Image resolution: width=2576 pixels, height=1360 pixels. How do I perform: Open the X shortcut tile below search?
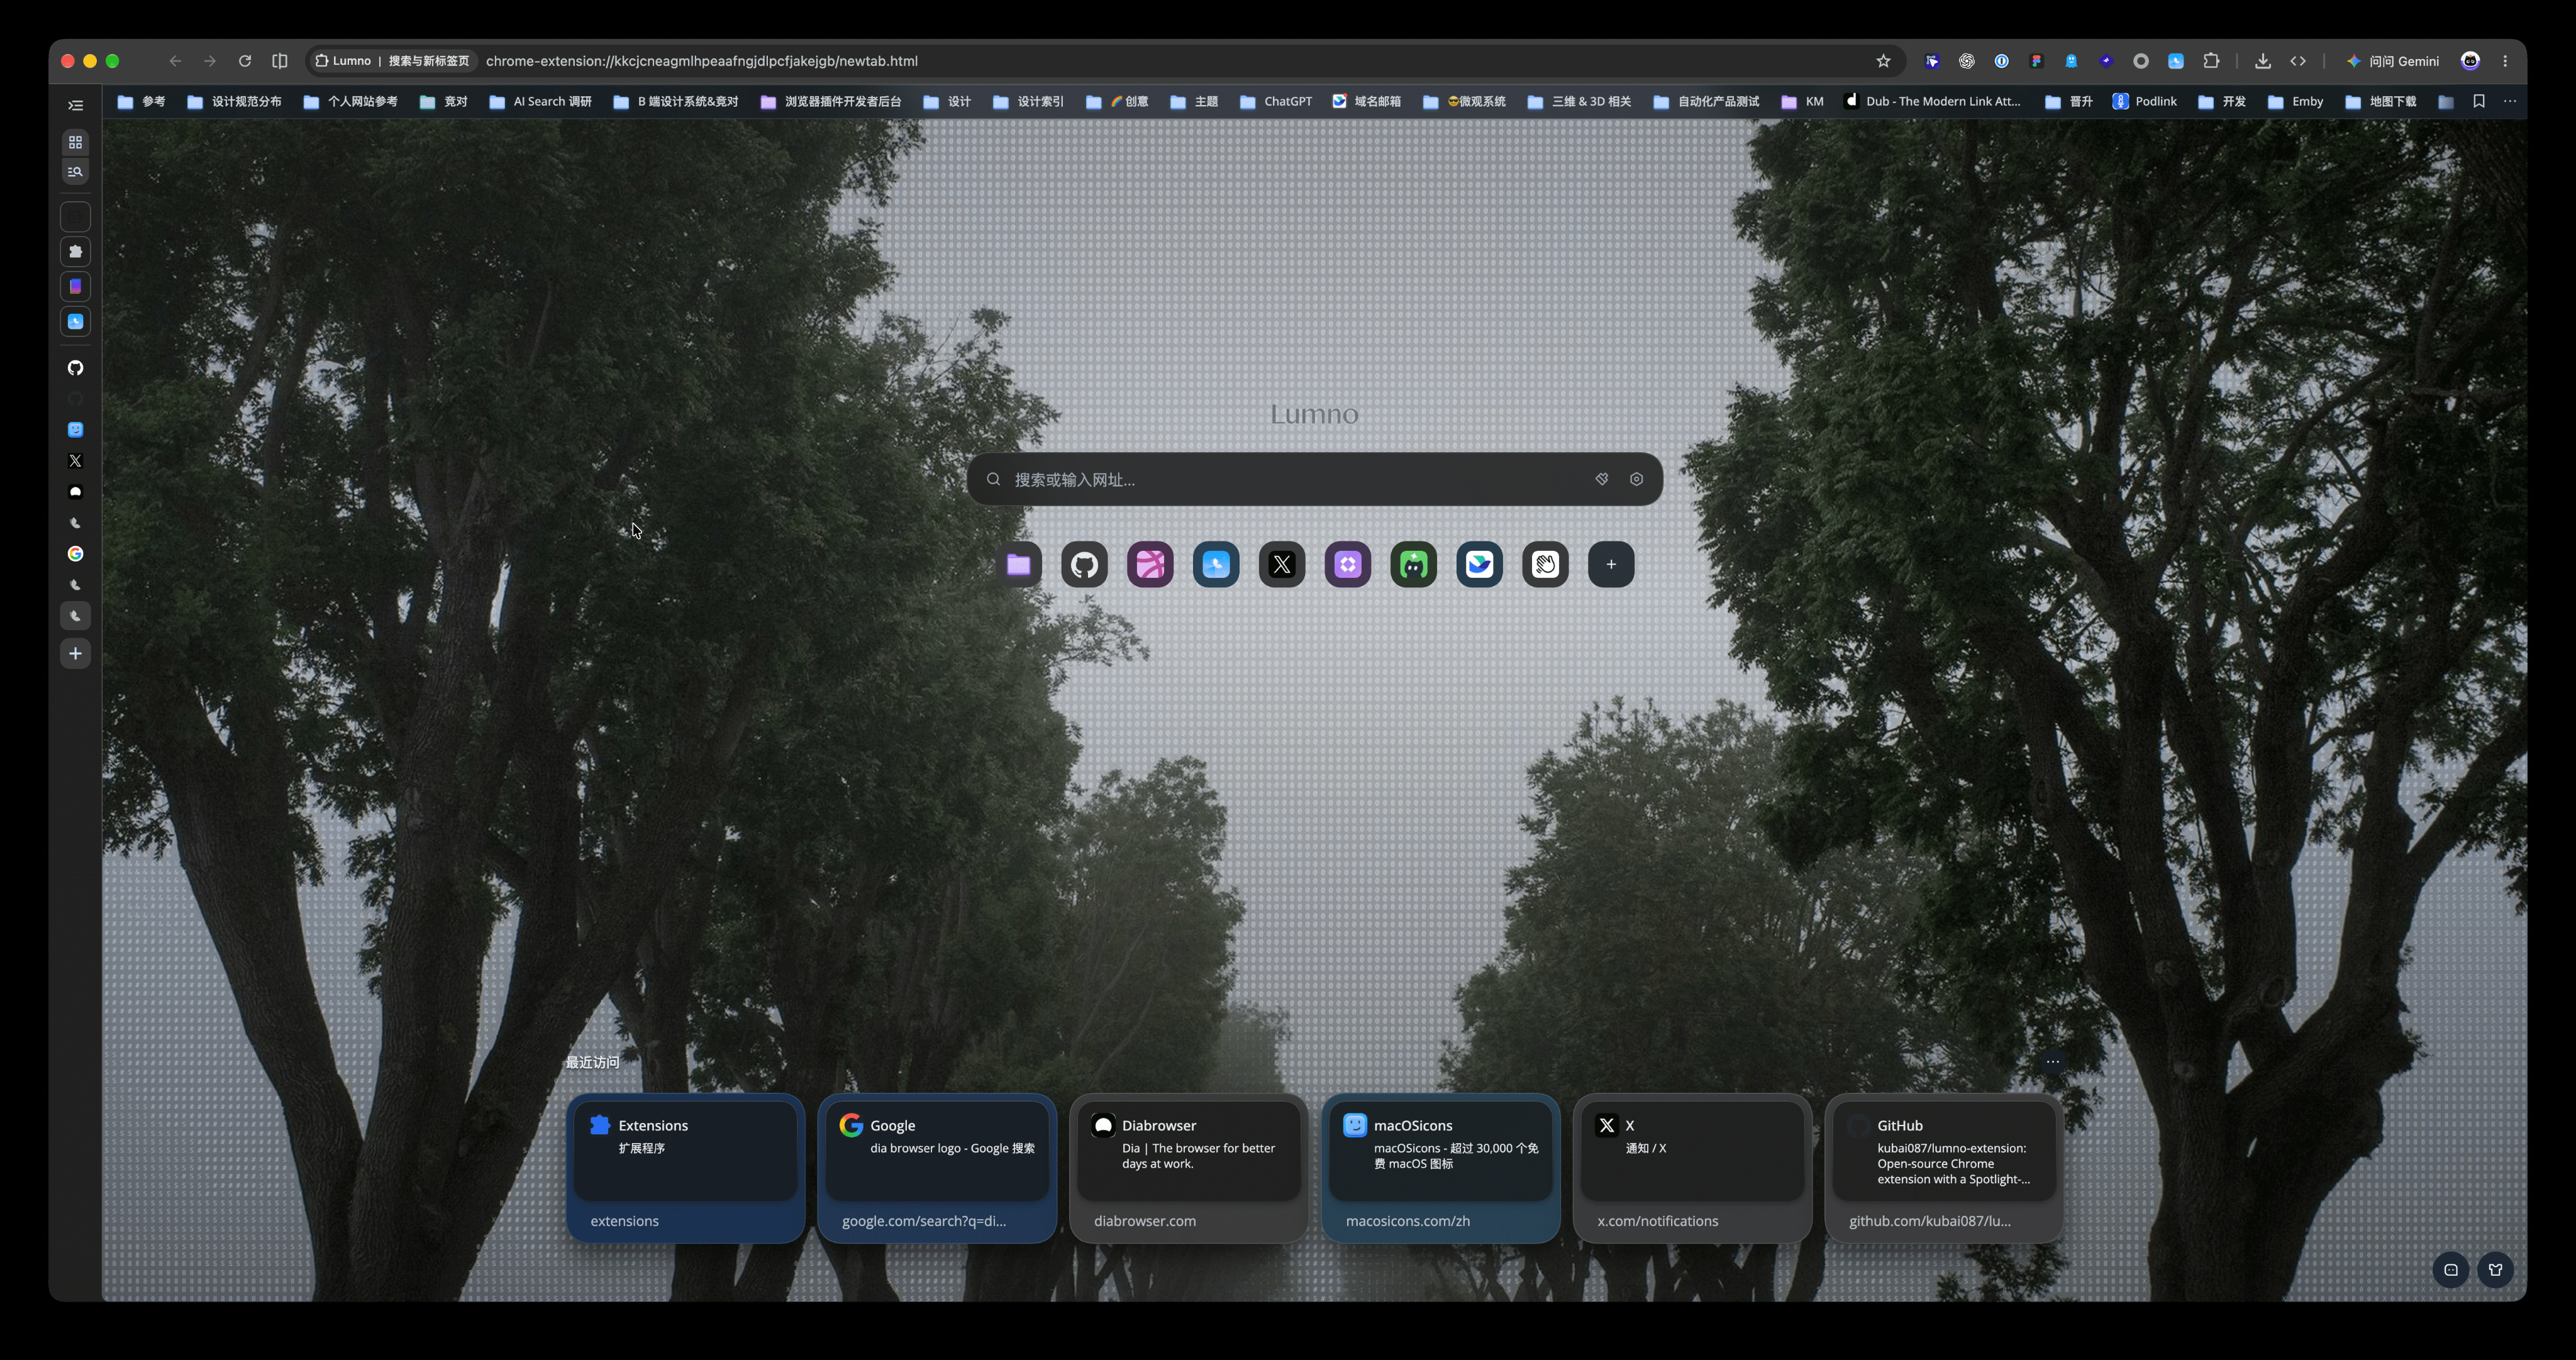tap(1282, 564)
